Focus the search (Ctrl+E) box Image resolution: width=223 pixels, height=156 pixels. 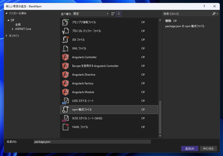coord(187,14)
